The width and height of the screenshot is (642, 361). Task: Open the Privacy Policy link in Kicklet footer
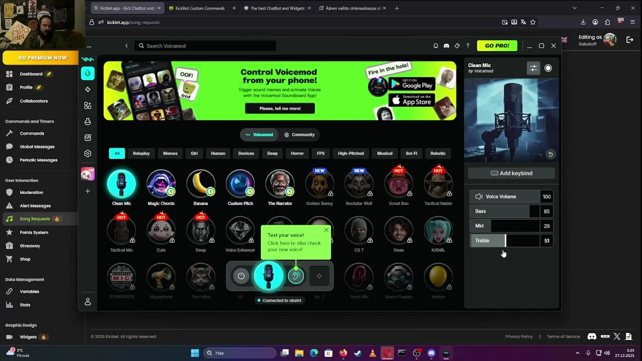519,336
